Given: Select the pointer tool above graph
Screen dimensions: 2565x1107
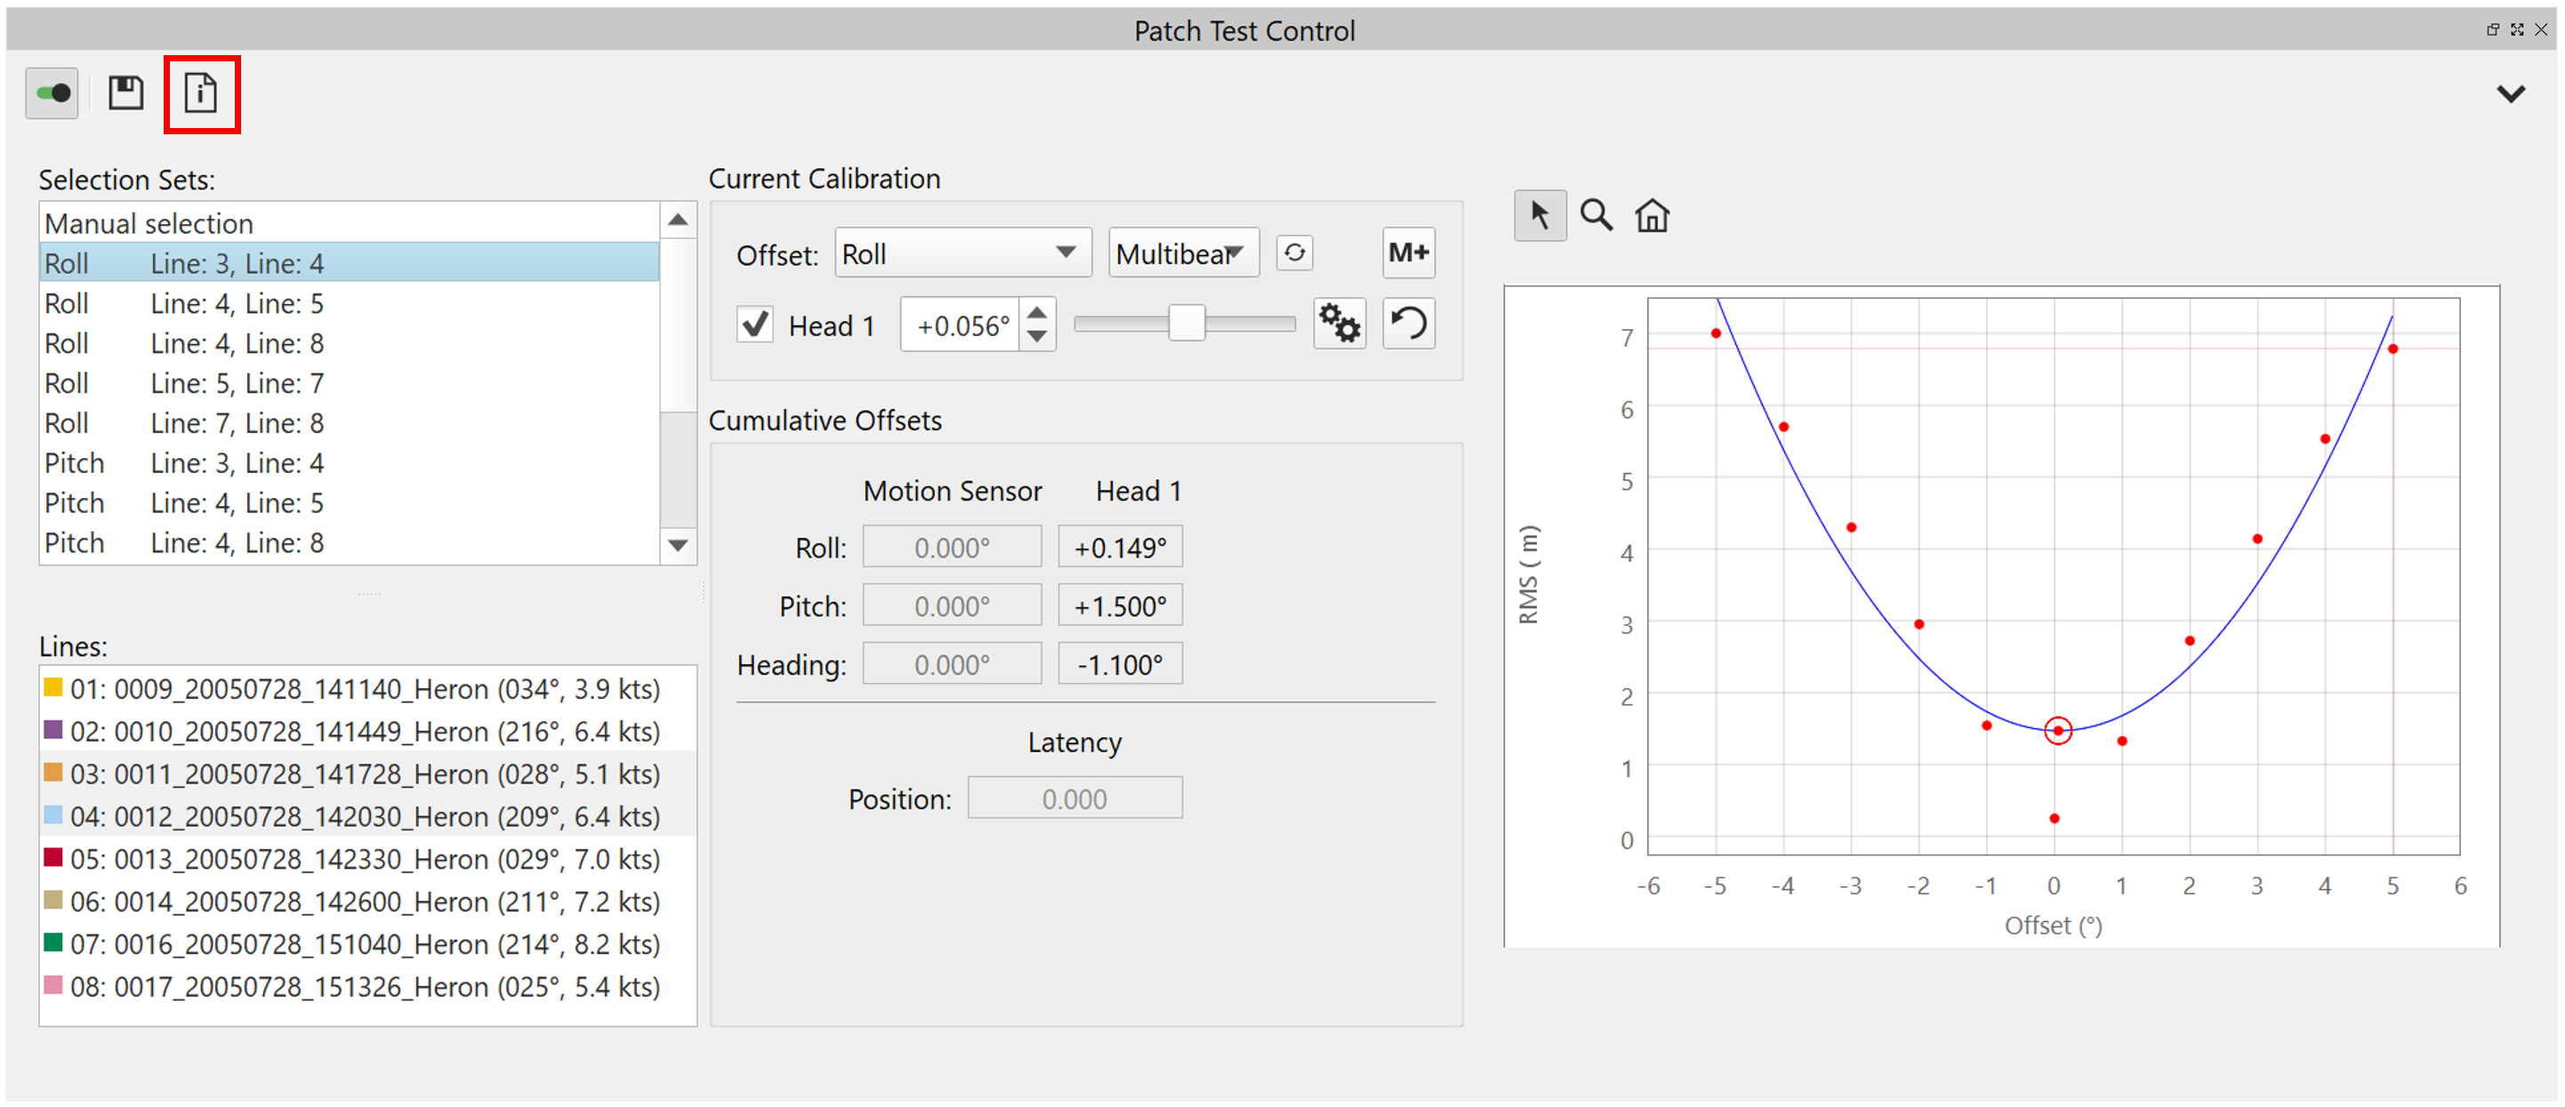Looking at the screenshot, I should click(1540, 215).
